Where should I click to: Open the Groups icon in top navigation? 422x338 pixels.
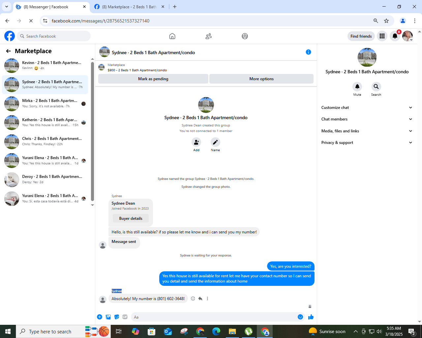tap(245, 36)
